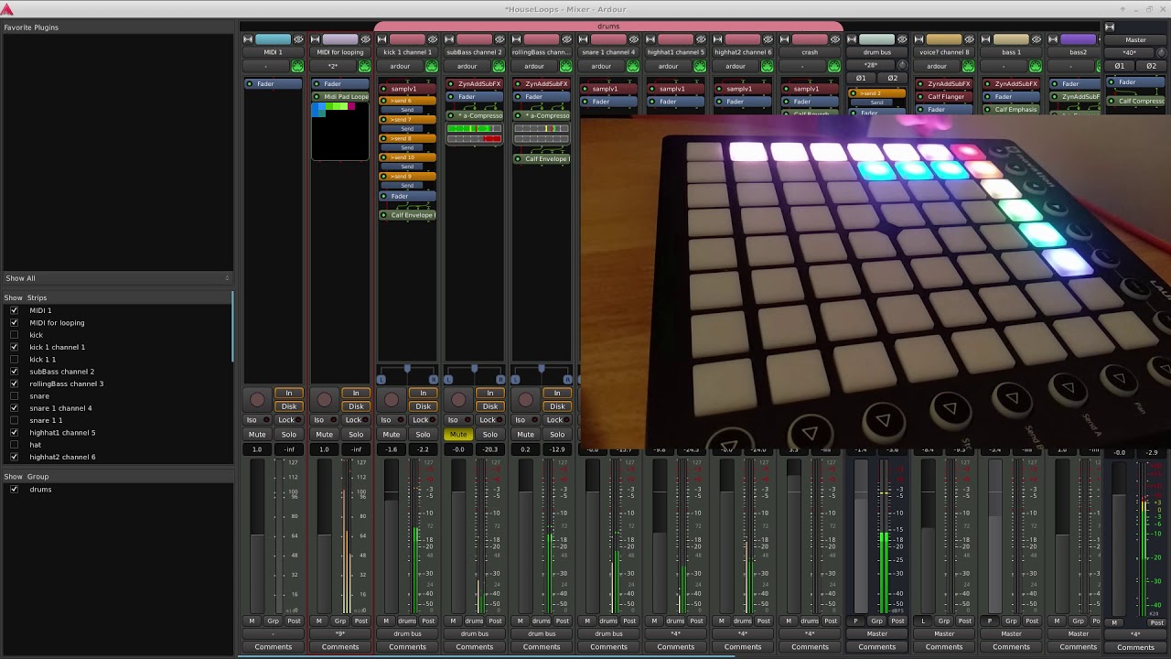This screenshot has width=1171, height=659.
Task: Click MIDI input icon on rollingBass channel strip
Action: pos(565,66)
